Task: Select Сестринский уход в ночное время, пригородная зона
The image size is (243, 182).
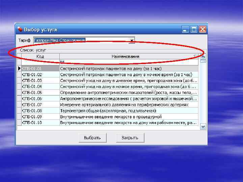Action: (129, 87)
